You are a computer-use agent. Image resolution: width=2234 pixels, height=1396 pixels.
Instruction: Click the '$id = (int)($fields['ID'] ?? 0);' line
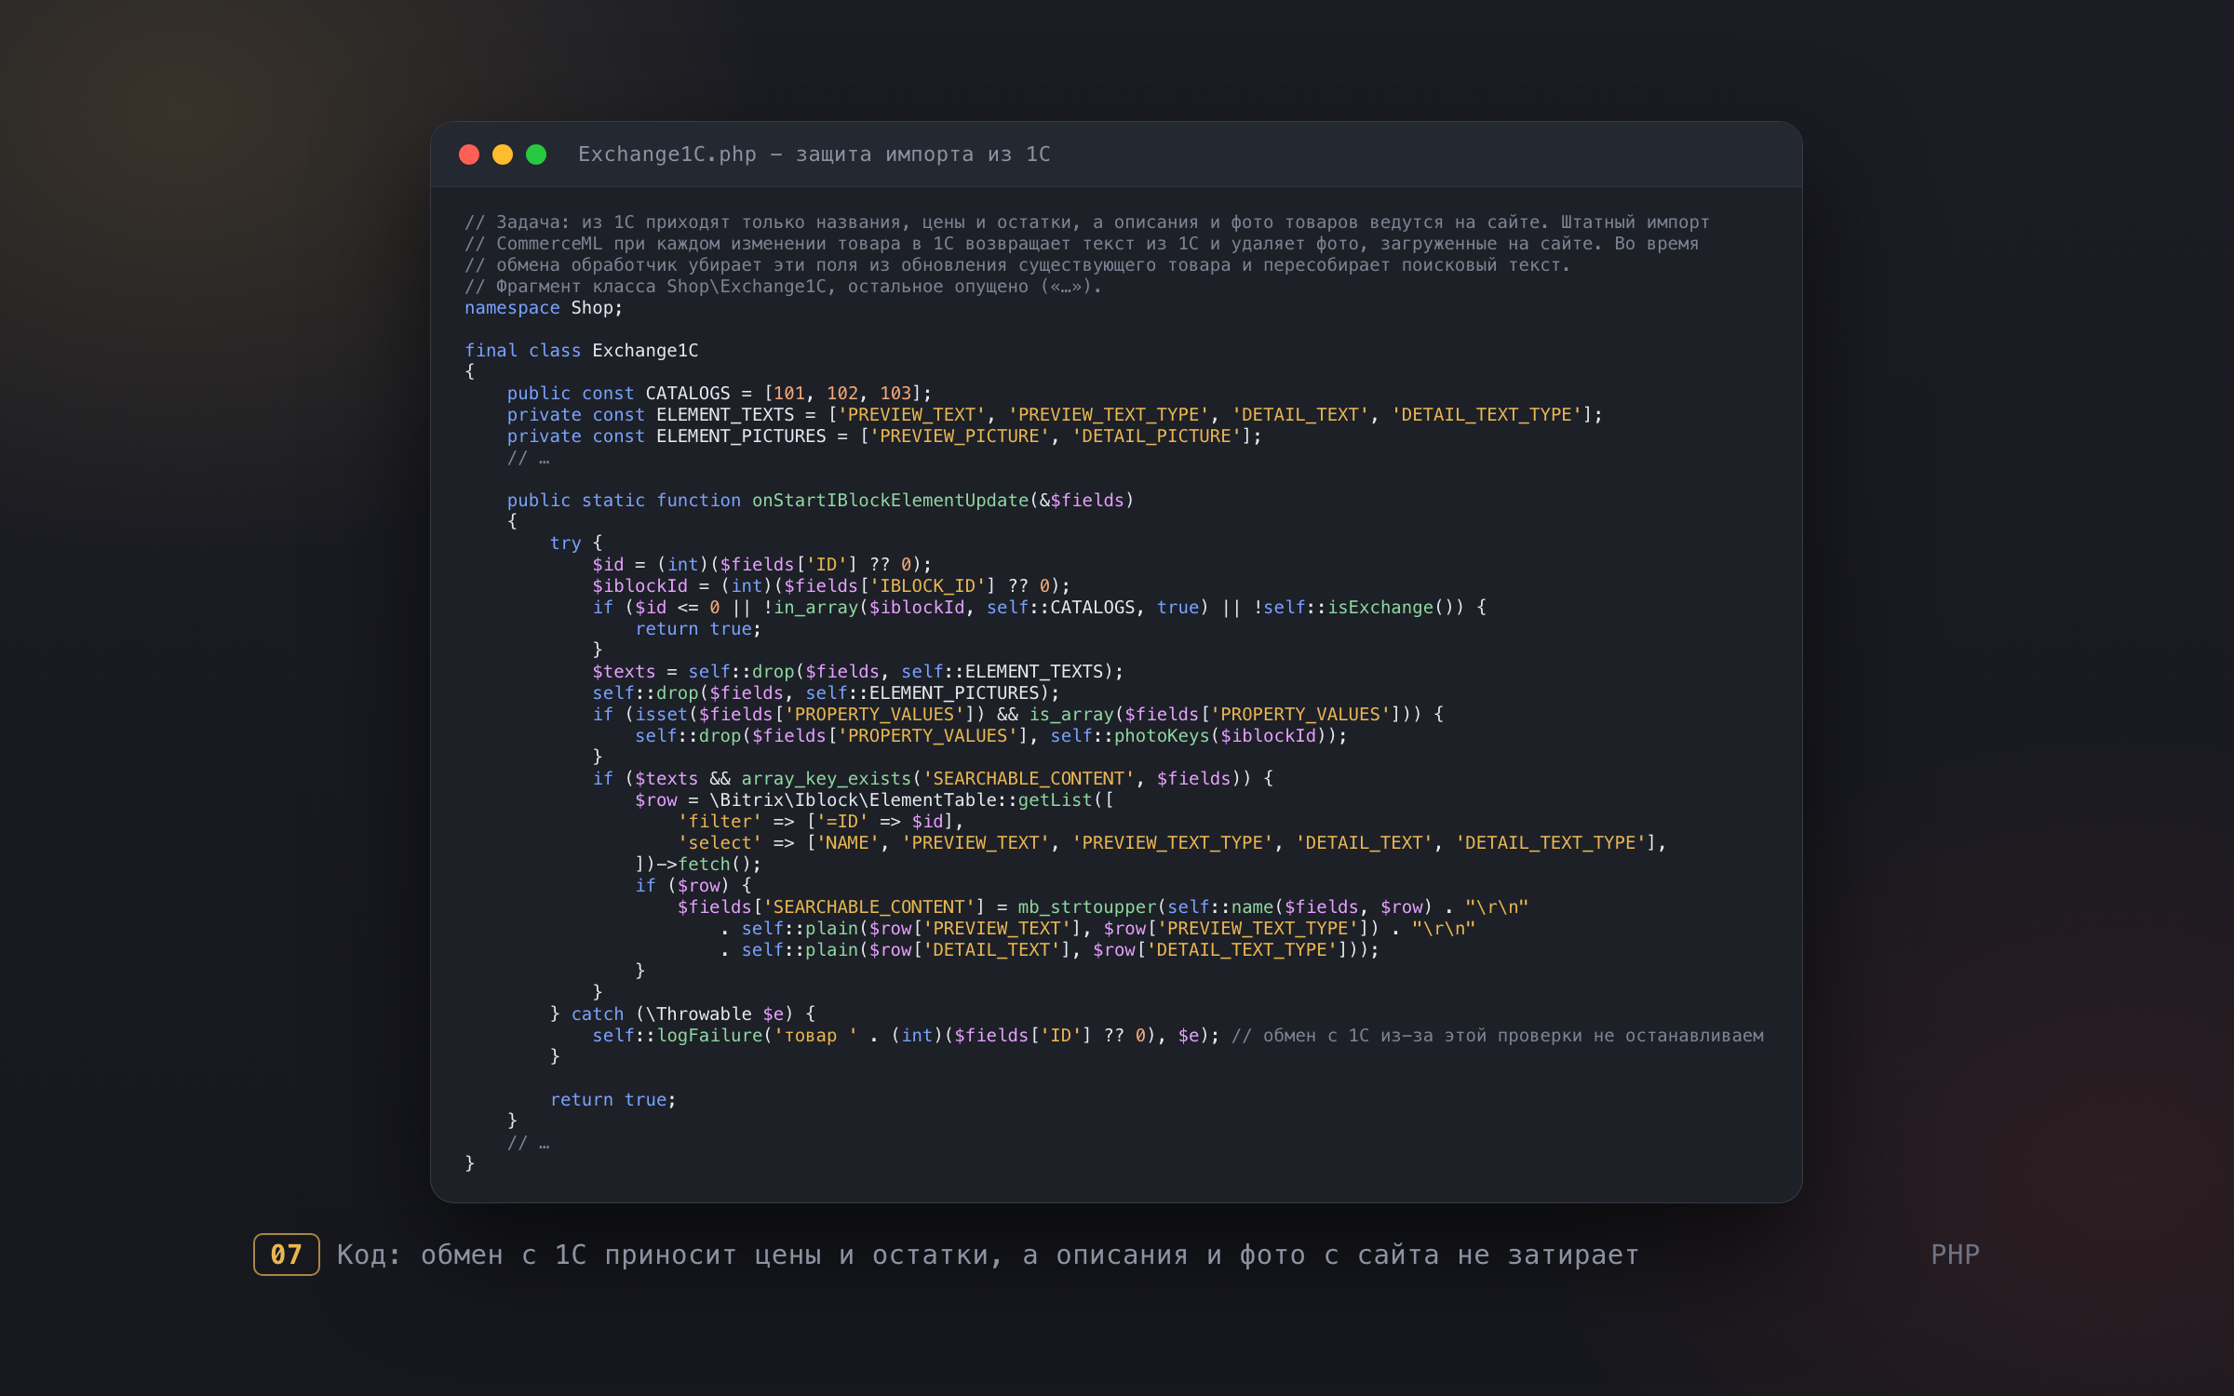coord(761,565)
